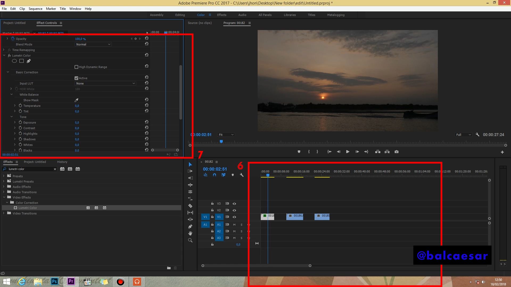Select the Hand tool
This screenshot has height=287, width=511.
pos(190,233)
